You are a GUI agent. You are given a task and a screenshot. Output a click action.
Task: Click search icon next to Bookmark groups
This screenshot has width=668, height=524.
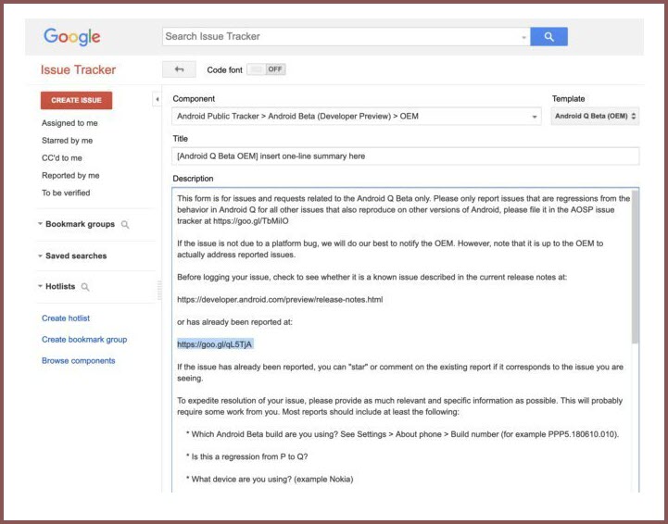pos(125,225)
